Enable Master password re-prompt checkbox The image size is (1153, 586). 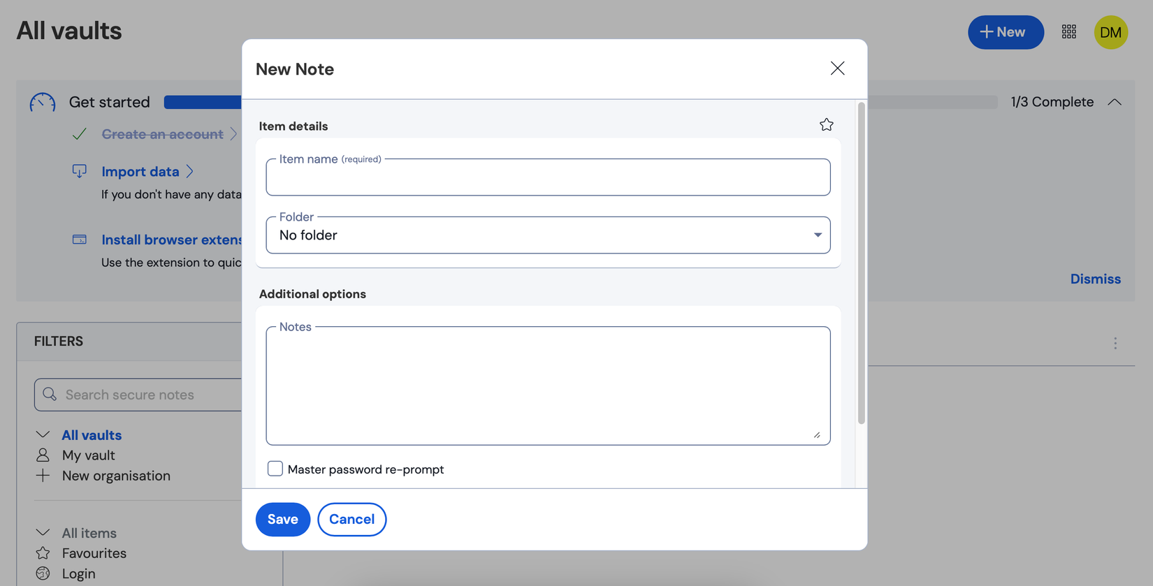pyautogui.click(x=275, y=469)
